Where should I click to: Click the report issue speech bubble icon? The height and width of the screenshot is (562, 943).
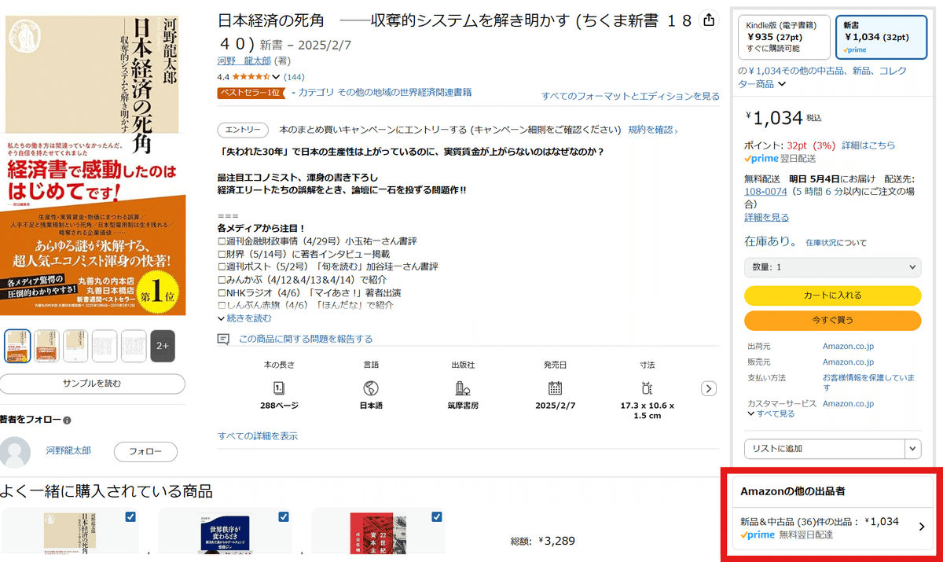pos(224,339)
